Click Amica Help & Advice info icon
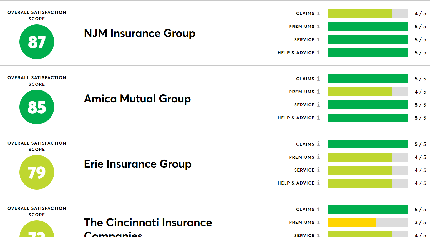Screen dimensions: 430x237 (x=318, y=118)
